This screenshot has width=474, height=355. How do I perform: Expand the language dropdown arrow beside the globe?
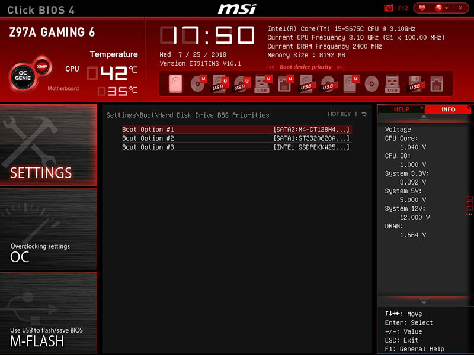pyautogui.click(x=446, y=8)
